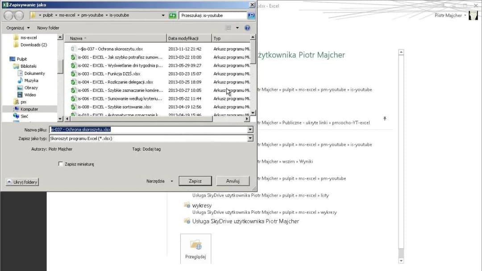Screen dimensions: 482x271
Task: Open the Narzędzia menu
Action: (157, 181)
